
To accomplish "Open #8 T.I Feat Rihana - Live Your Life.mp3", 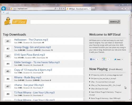I will click(x=34, y=93).
